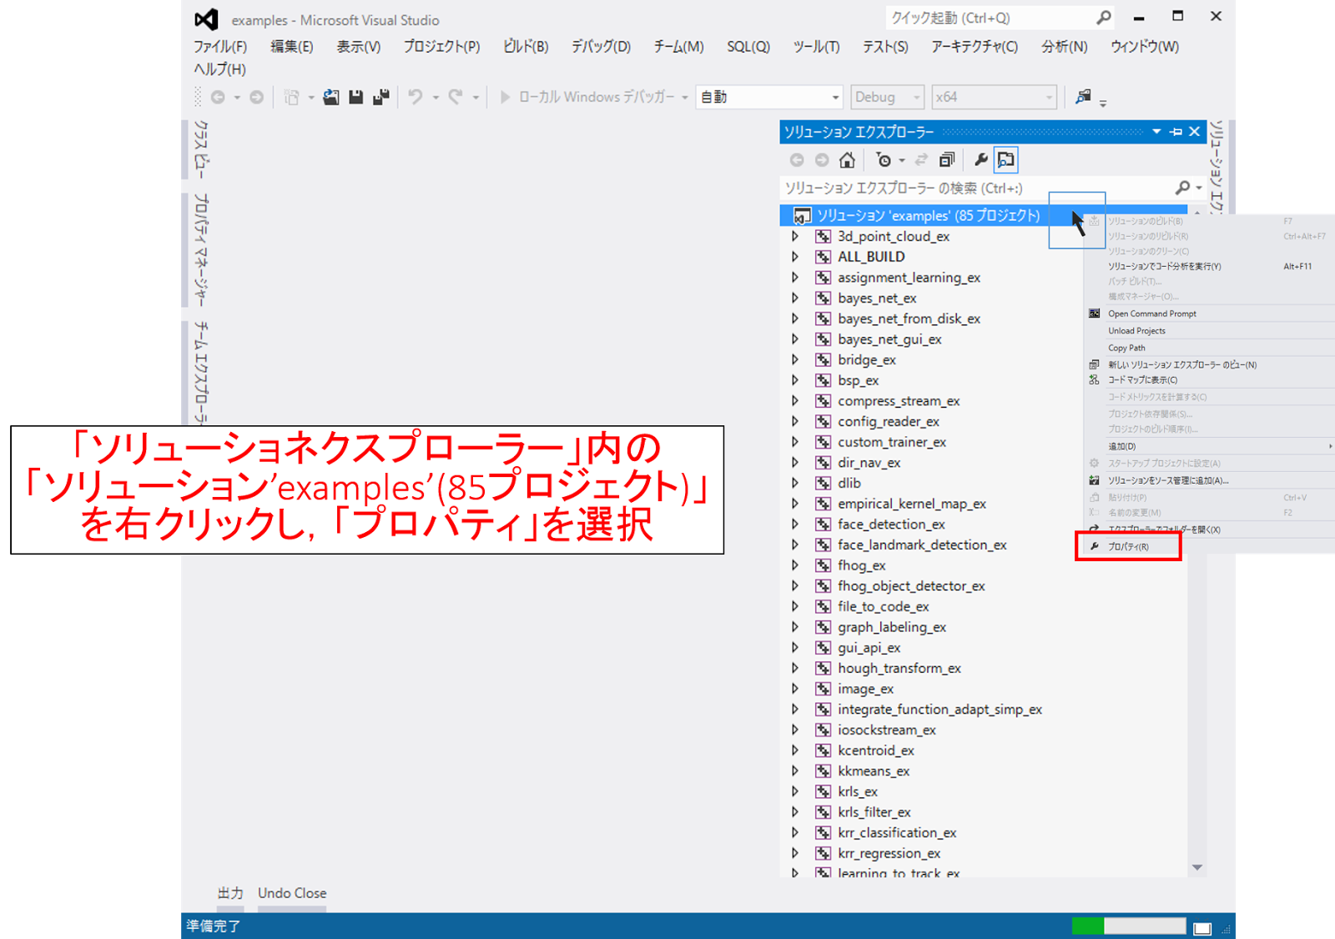Open the x64 platform dropdown
The width and height of the screenshot is (1335, 939).
[x=994, y=98]
